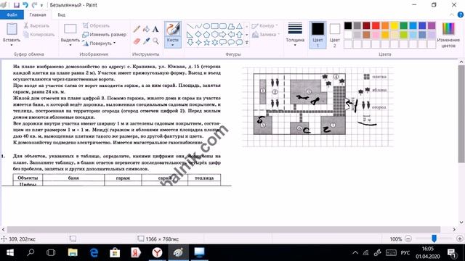Choose the Five-point star shape

pyautogui.click(x=206, y=42)
